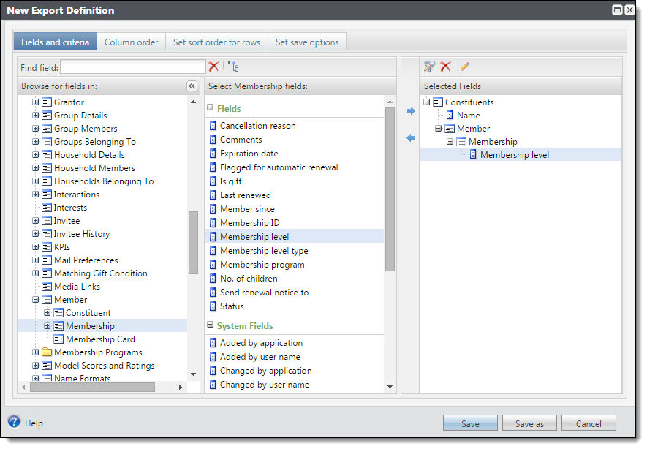The width and height of the screenshot is (647, 449).
Task: Collapse the Browse for fields panel
Action: (192, 86)
